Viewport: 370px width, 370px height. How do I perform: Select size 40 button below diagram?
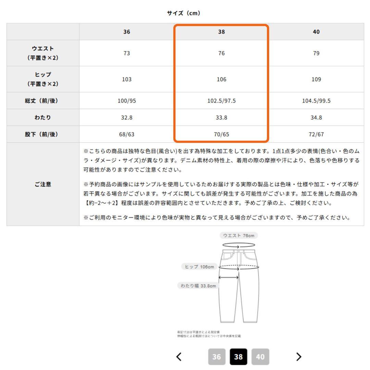(260, 357)
